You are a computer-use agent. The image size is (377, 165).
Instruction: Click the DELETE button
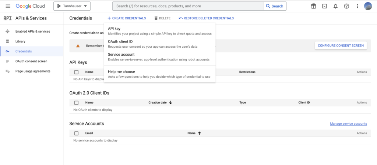[162, 18]
